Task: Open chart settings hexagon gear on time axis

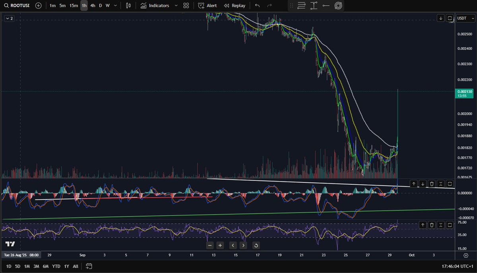Action: pos(465,255)
